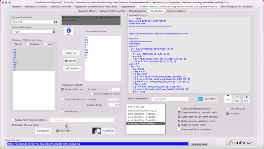Open the Help info icon
Screen dimensions: 264x149
tap(69, 31)
